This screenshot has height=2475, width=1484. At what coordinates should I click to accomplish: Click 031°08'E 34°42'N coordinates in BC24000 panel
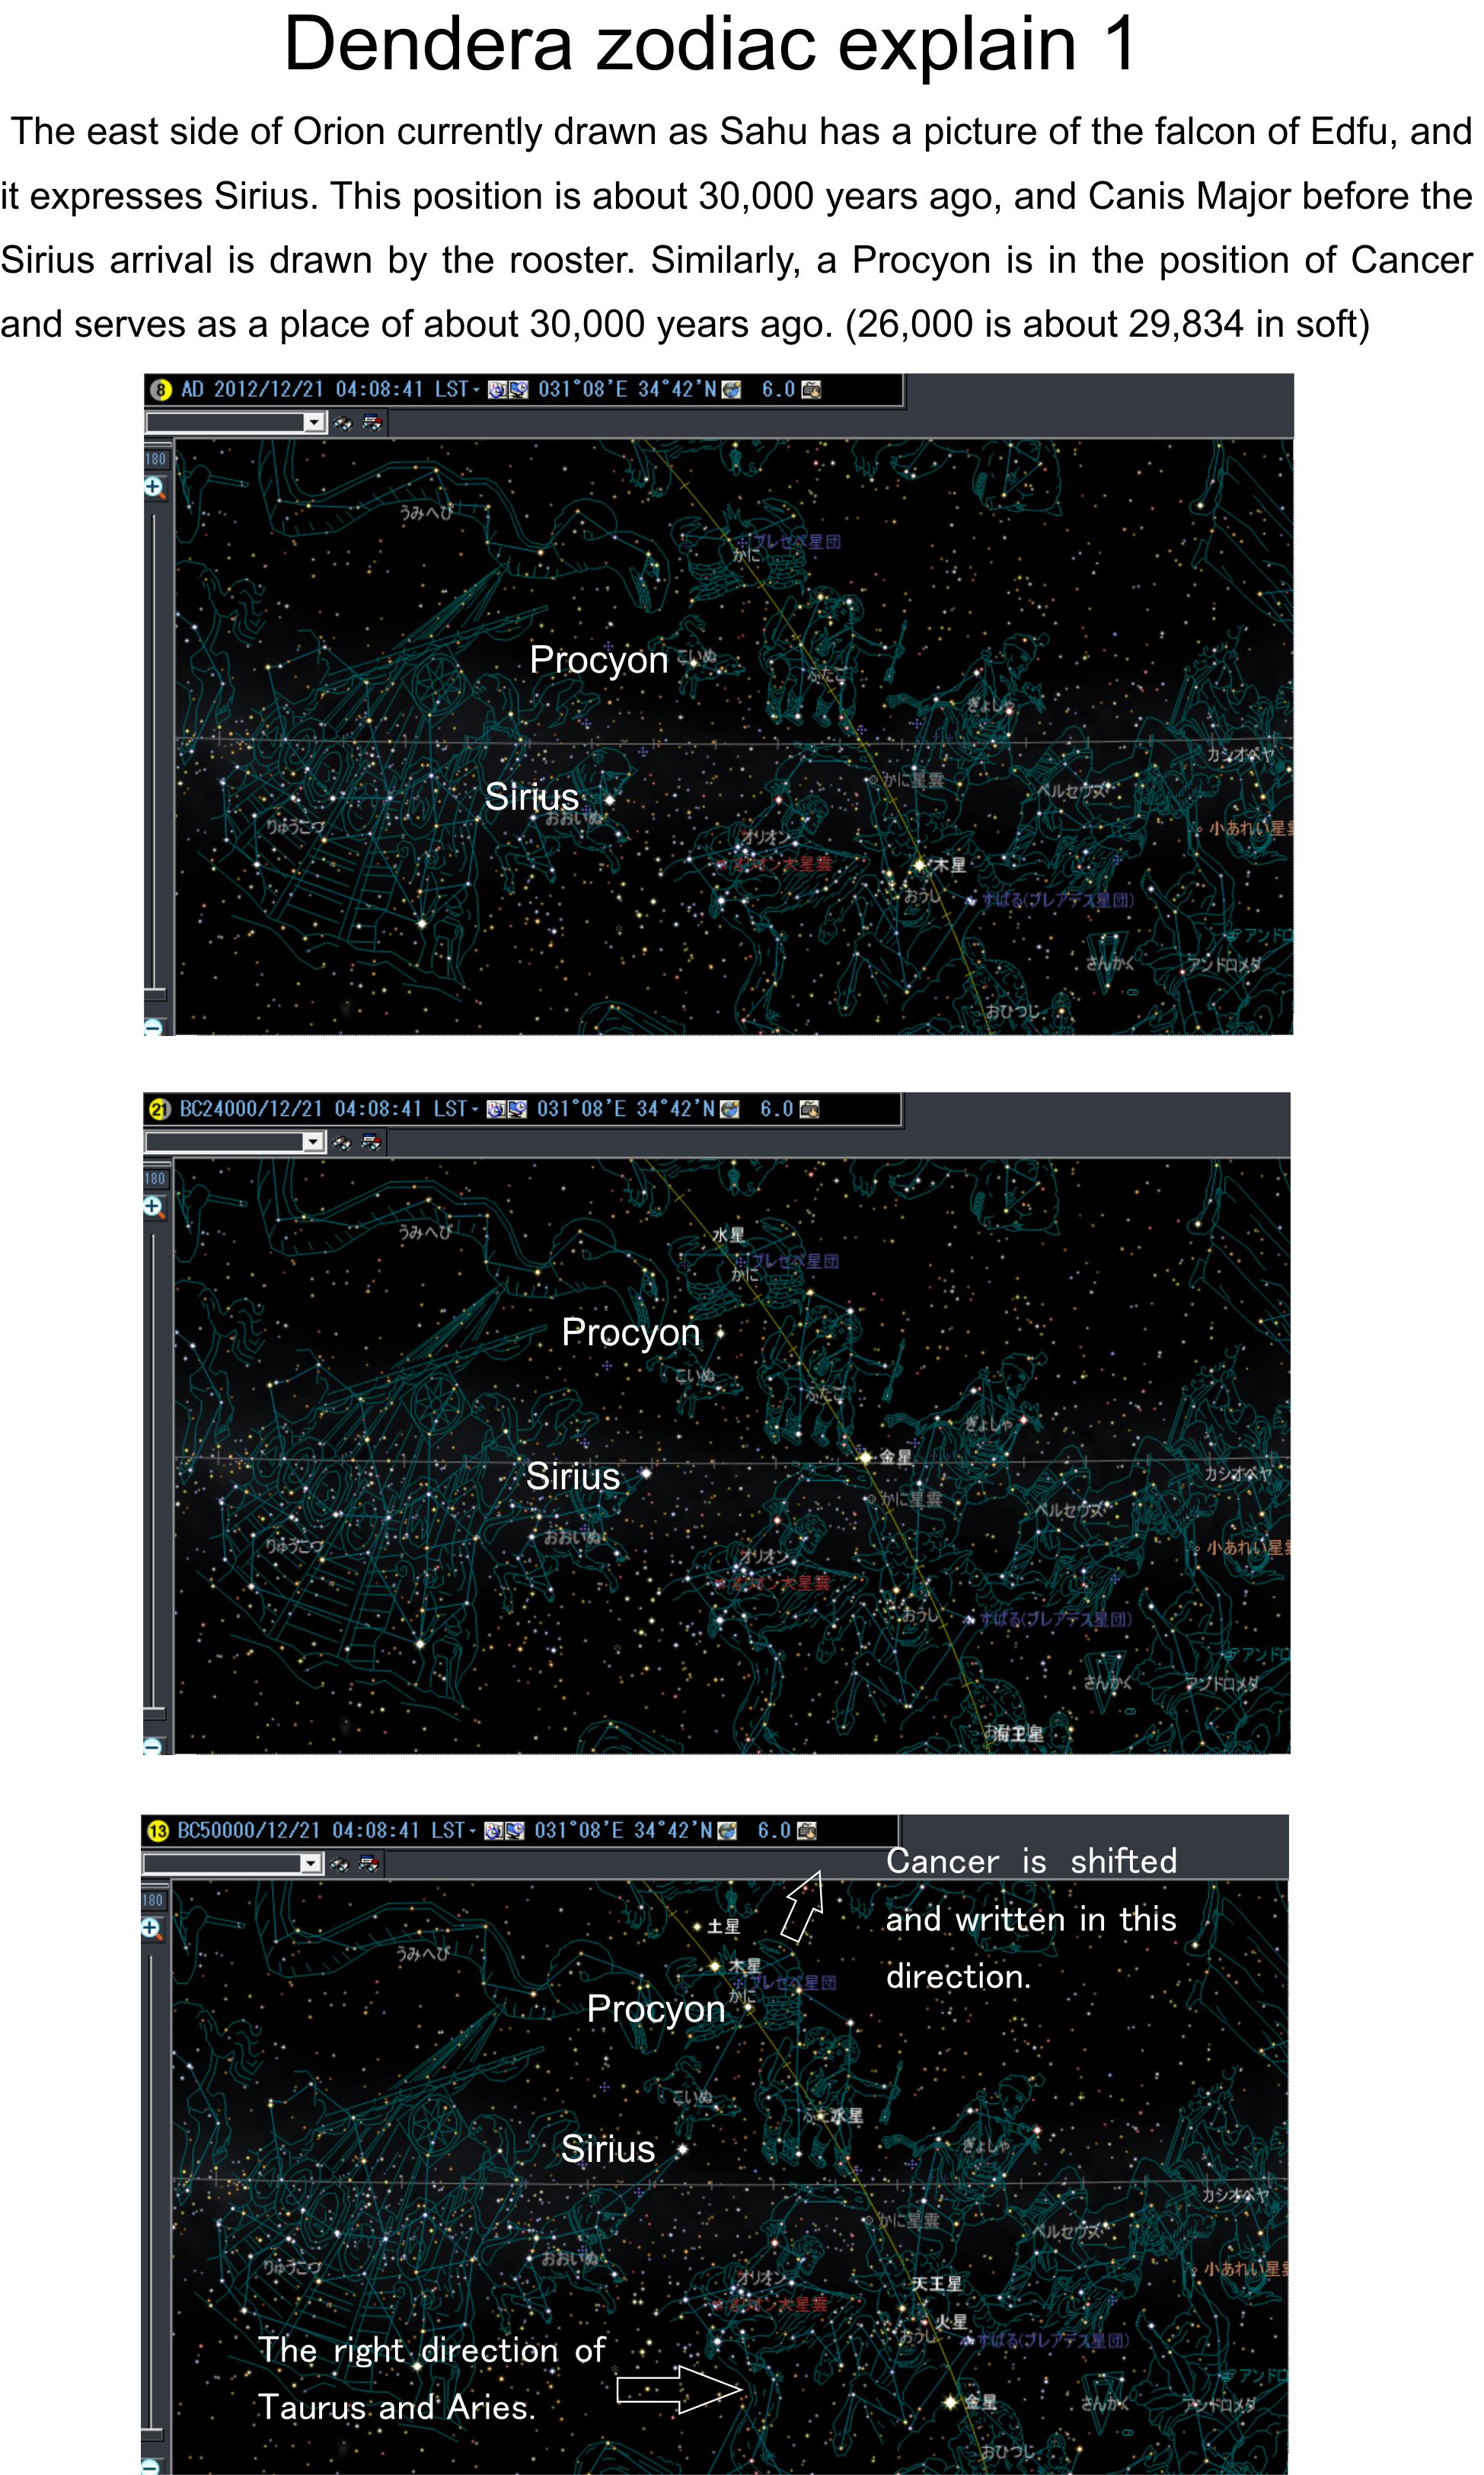(626, 1108)
